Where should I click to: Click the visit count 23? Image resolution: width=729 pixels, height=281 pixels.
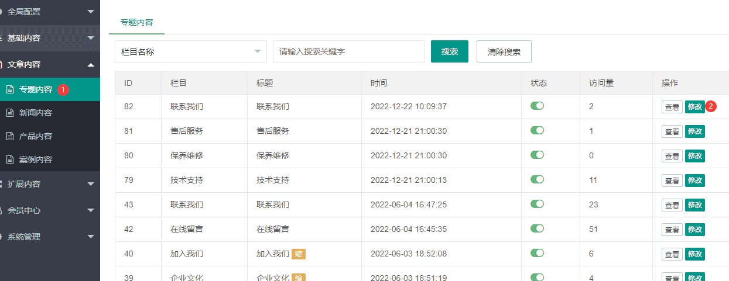pyautogui.click(x=593, y=205)
